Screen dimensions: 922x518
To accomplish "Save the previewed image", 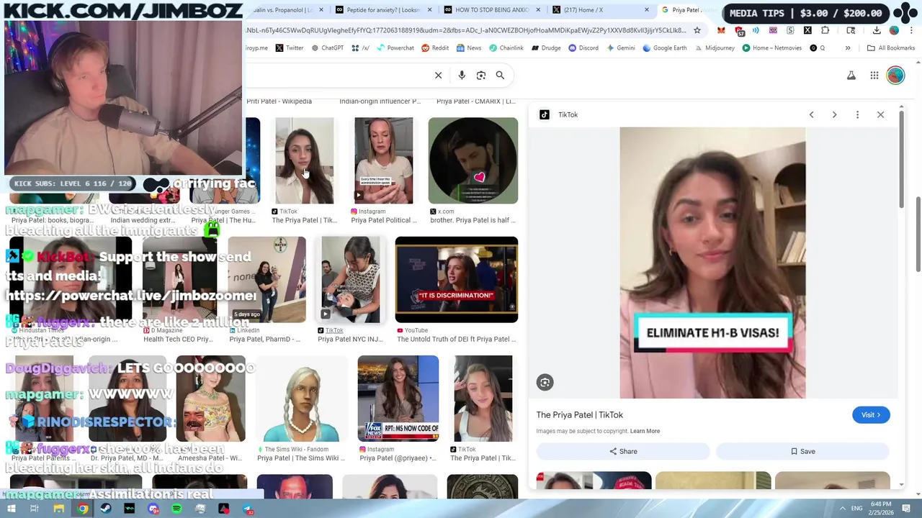I will tap(803, 451).
